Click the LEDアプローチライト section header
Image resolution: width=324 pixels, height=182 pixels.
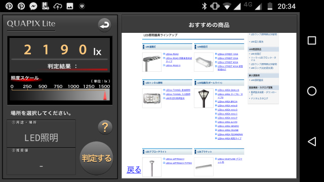point(167,152)
